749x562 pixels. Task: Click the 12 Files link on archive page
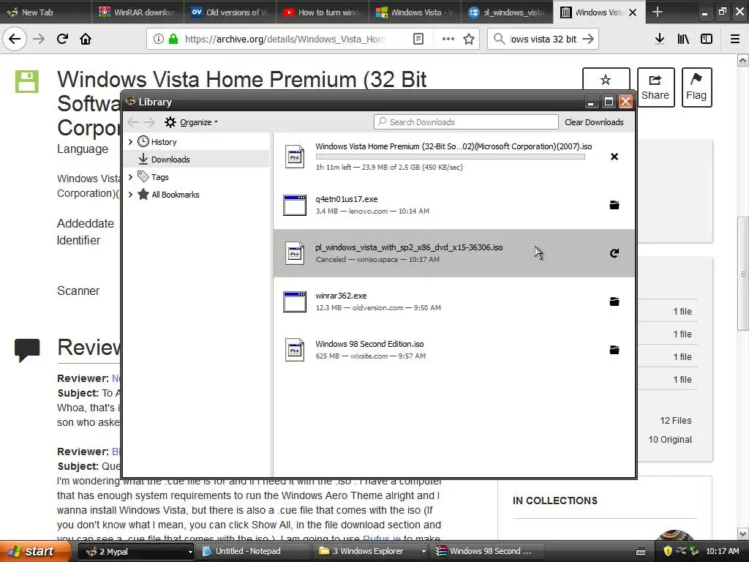coord(675,421)
